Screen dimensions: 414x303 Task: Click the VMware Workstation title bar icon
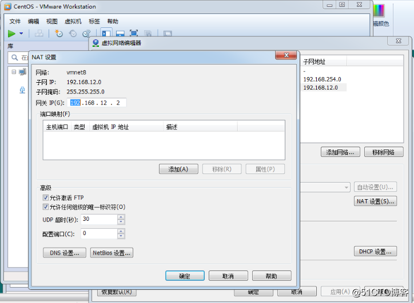pos(8,7)
